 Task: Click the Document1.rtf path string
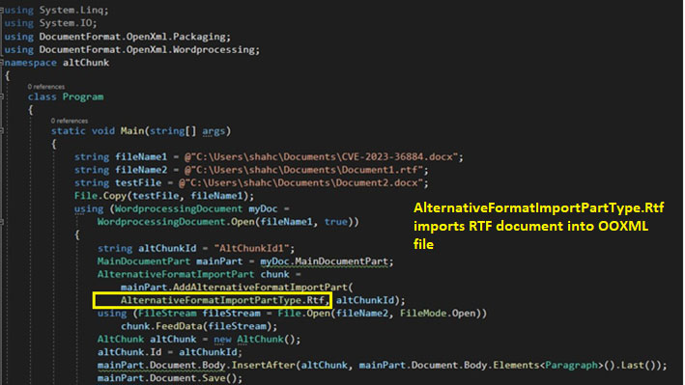[x=303, y=170]
